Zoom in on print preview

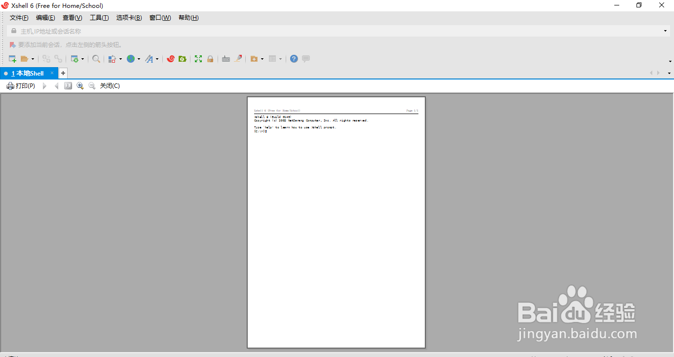tap(80, 86)
